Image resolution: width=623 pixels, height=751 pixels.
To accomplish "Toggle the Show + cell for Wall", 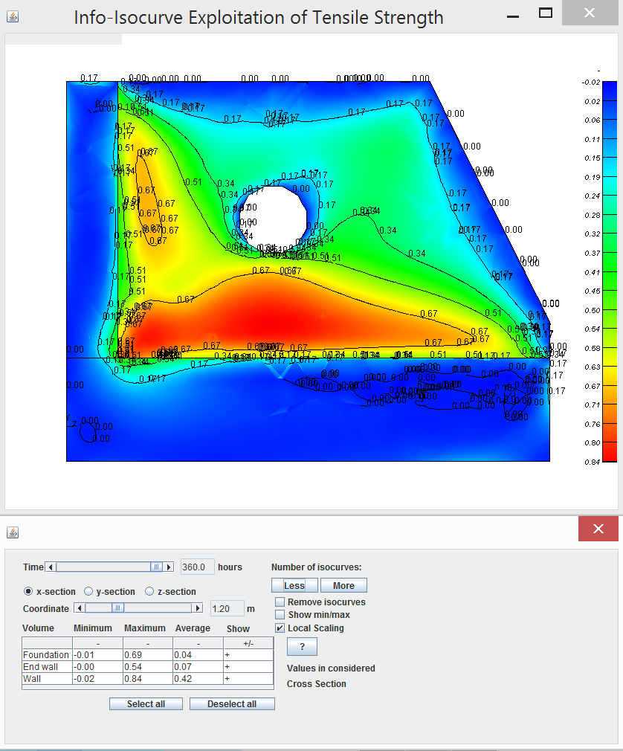I will 248,679.
